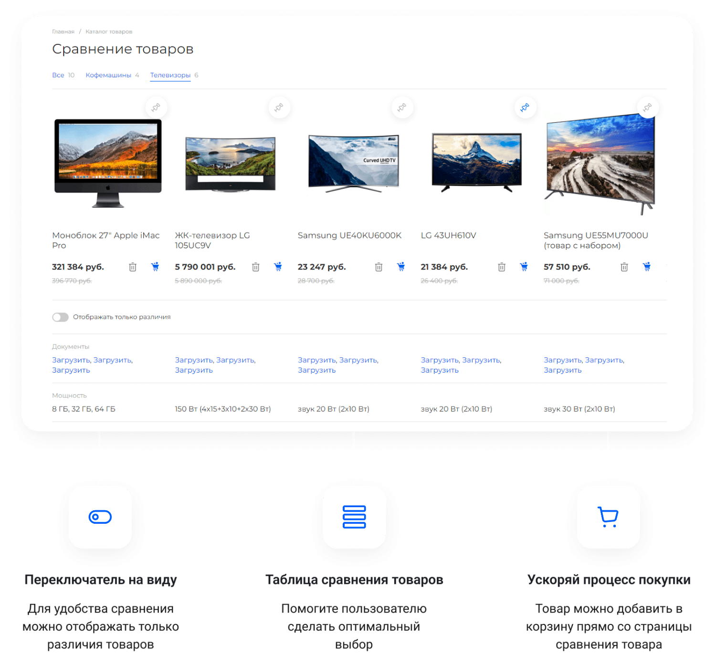The width and height of the screenshot is (716, 653).
Task: Select the Все tab
Action: tap(58, 75)
